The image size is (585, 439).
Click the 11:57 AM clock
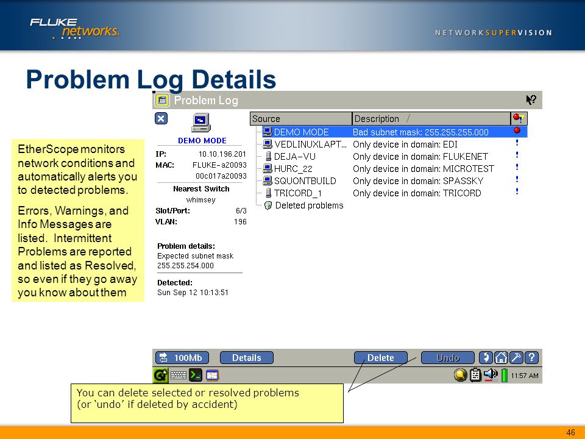pos(525,376)
